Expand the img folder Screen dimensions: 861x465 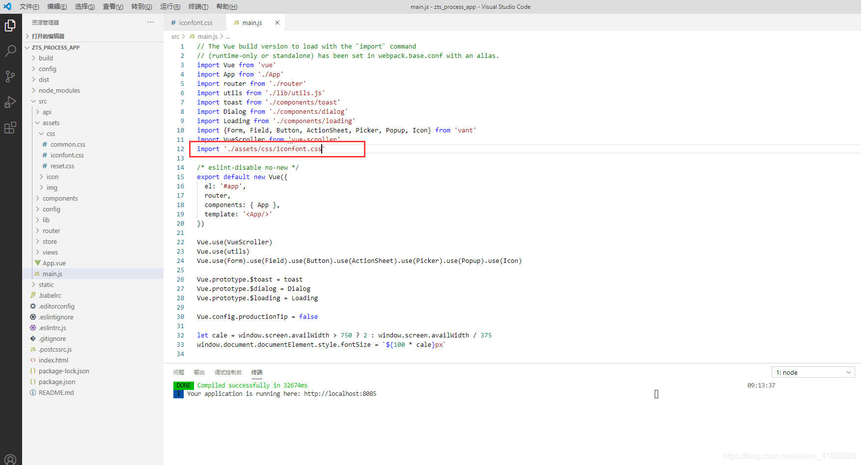pos(52,187)
